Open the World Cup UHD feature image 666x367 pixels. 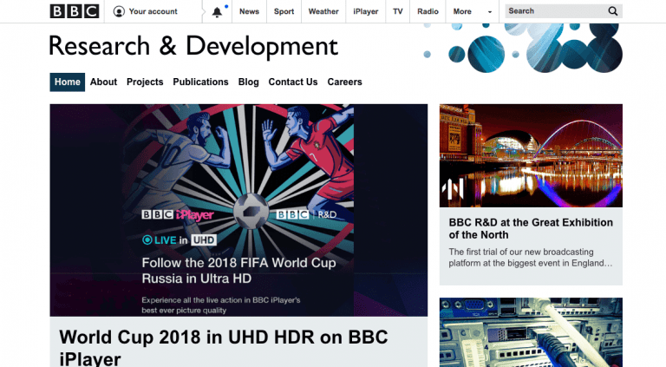click(238, 210)
